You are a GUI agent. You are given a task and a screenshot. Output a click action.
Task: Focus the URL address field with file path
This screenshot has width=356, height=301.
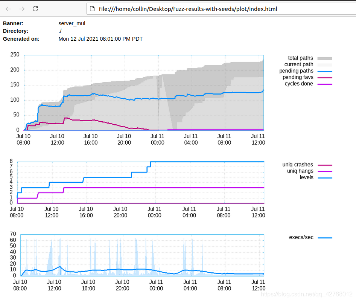point(221,9)
